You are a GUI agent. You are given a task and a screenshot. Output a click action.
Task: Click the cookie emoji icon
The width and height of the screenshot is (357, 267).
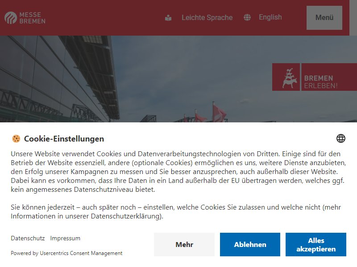[16, 138]
